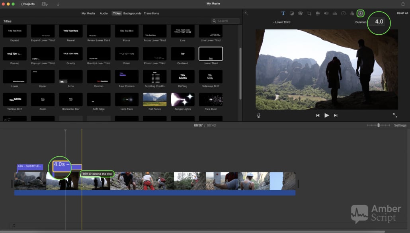Play the video in the viewer
410x233 pixels.
coord(326,115)
